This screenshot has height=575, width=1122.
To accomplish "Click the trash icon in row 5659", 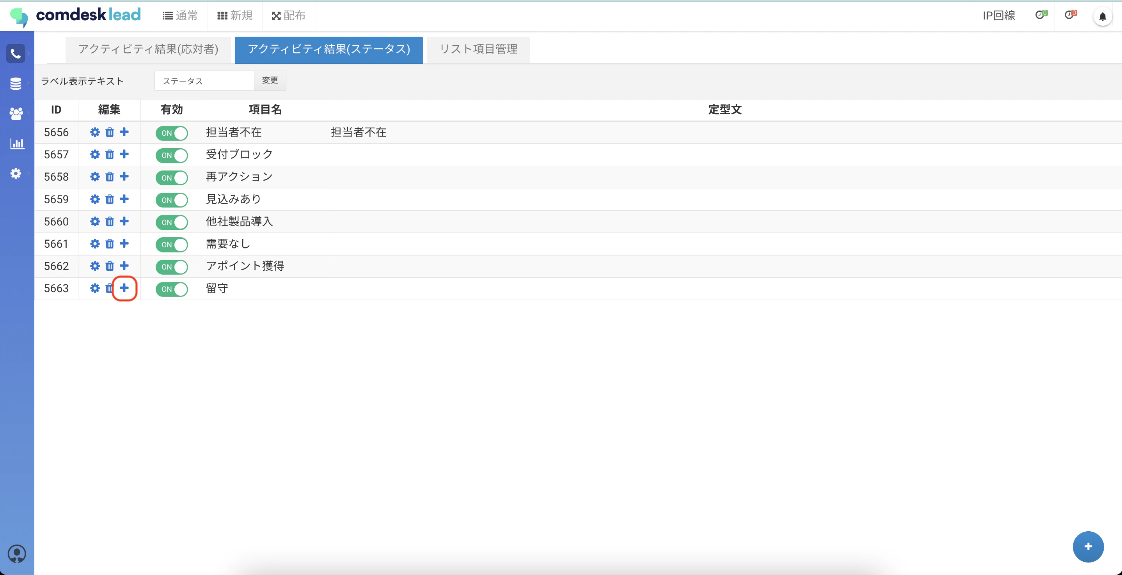I will (x=110, y=199).
